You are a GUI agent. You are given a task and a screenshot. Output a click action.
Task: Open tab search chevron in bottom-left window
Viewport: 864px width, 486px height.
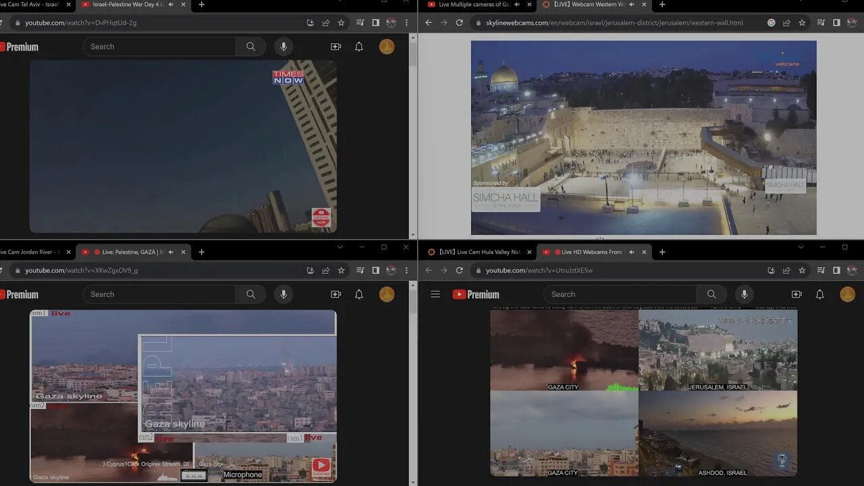[x=340, y=247]
